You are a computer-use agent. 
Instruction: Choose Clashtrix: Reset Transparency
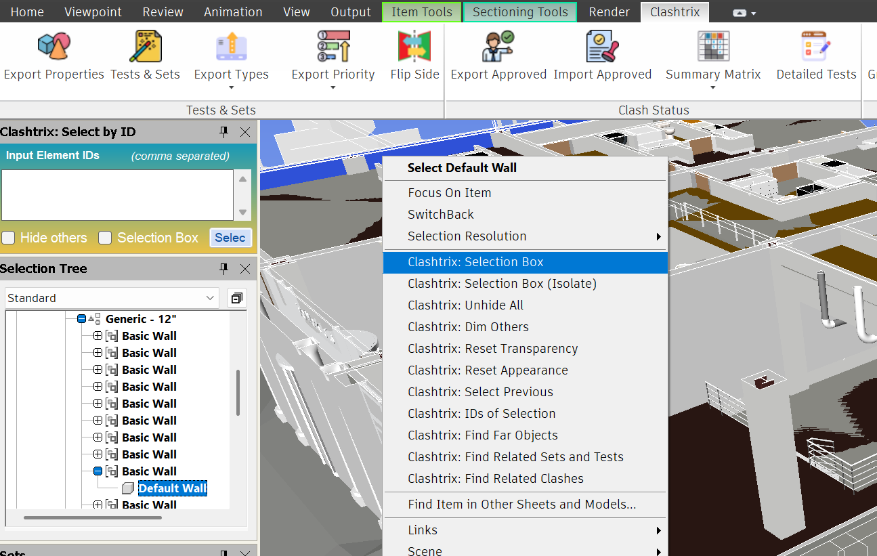[x=526, y=349]
